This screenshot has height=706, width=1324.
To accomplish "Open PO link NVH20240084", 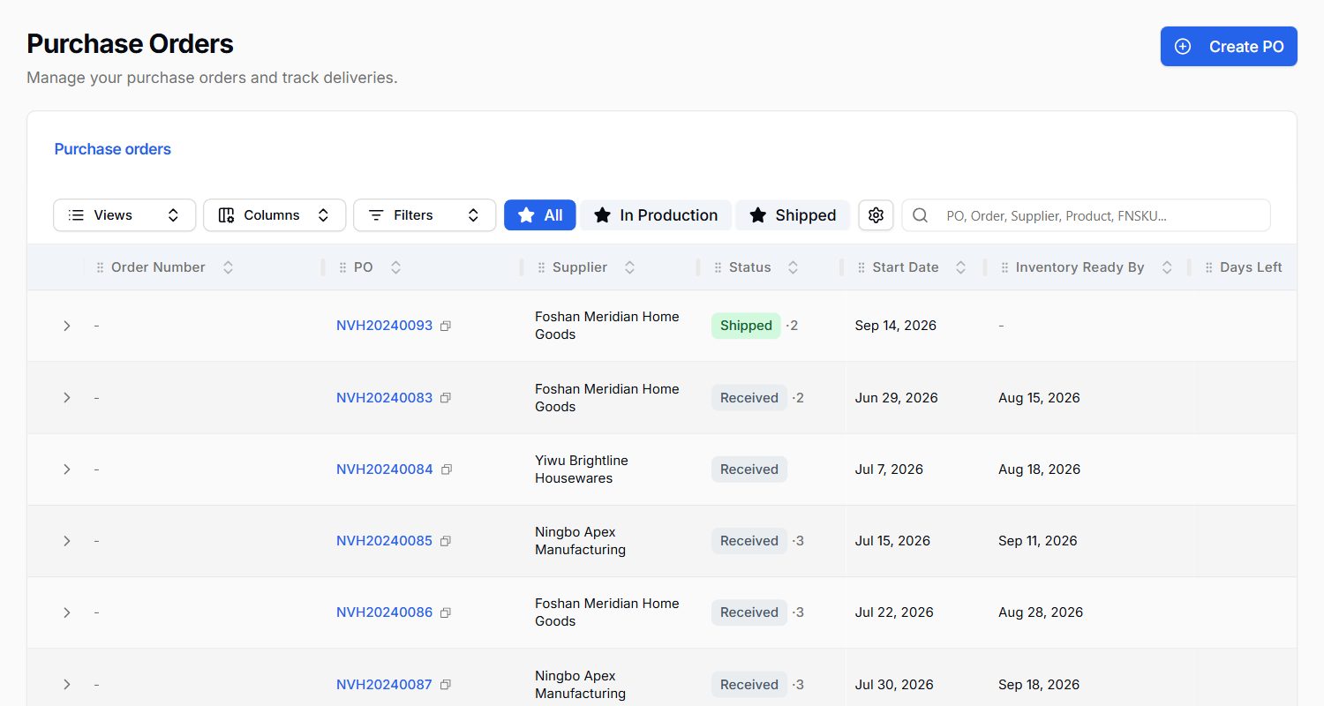I will (x=385, y=469).
